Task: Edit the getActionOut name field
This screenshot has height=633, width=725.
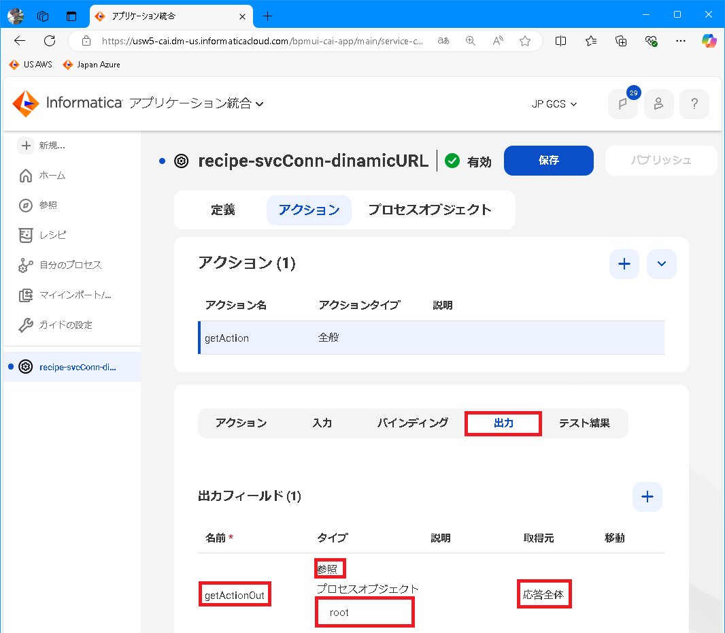Action: pos(235,595)
